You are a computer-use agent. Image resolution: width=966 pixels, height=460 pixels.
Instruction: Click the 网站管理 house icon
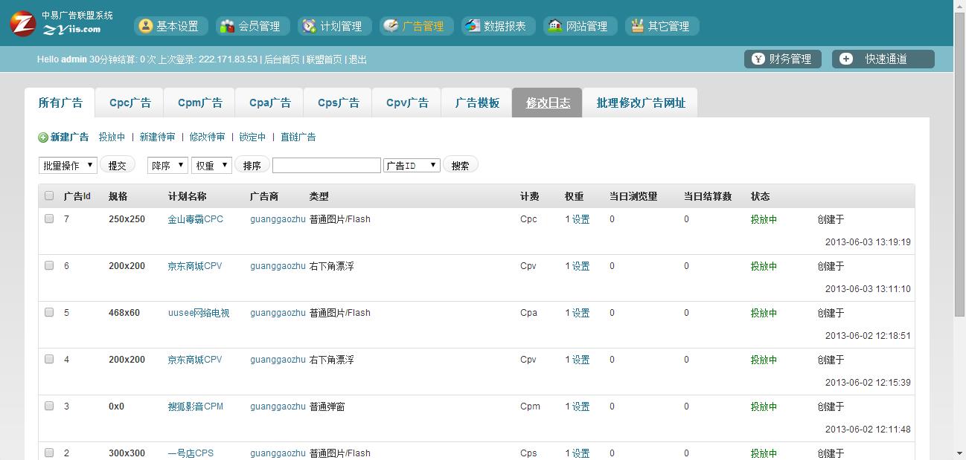tap(554, 26)
